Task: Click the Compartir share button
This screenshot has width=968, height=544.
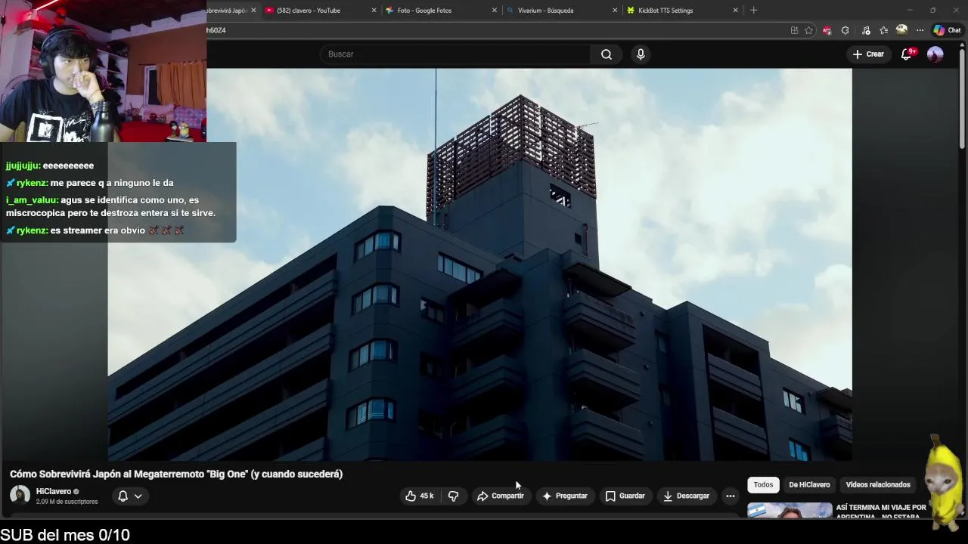Action: [500, 496]
